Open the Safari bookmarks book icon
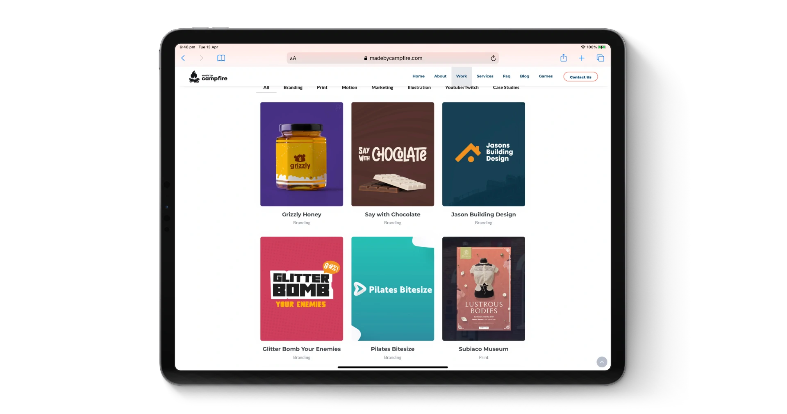Viewport: 787px width, 414px height. (x=221, y=58)
